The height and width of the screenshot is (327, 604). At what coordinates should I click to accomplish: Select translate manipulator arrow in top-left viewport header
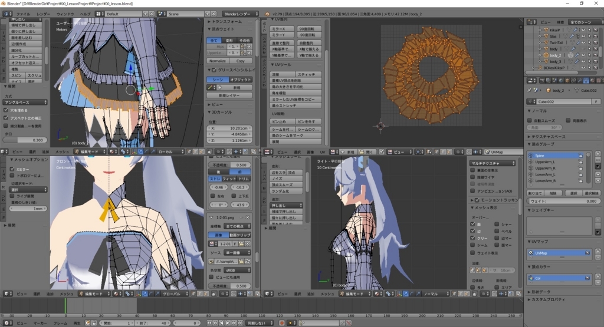pos(141,151)
